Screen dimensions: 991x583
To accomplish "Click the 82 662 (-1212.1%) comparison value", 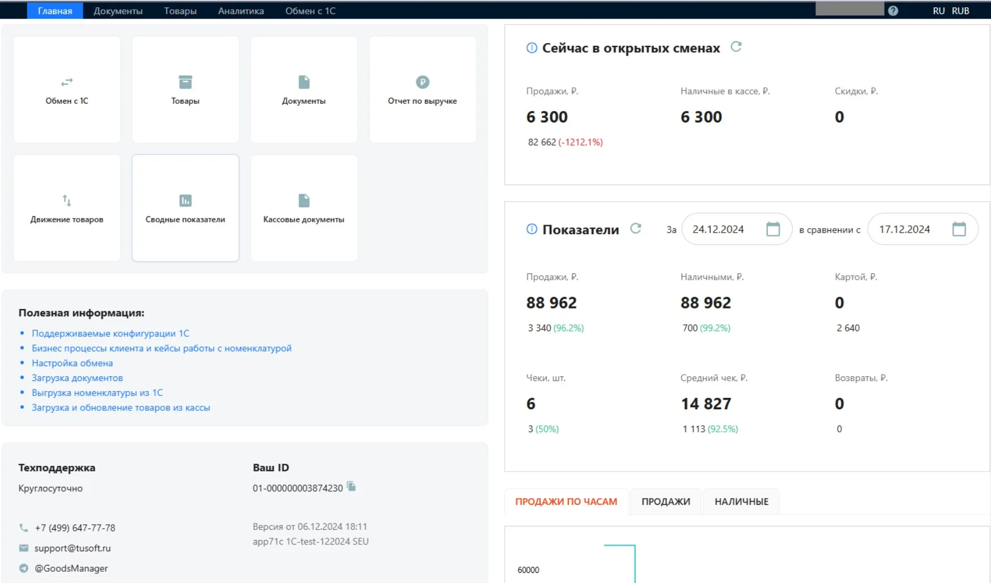I will click(565, 142).
